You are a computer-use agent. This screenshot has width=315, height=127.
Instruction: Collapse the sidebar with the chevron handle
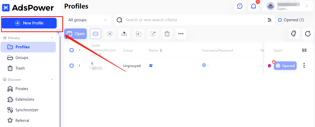[x=59, y=32]
